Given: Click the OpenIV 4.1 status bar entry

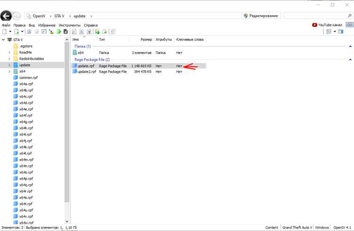Looking at the screenshot, I should [x=342, y=227].
